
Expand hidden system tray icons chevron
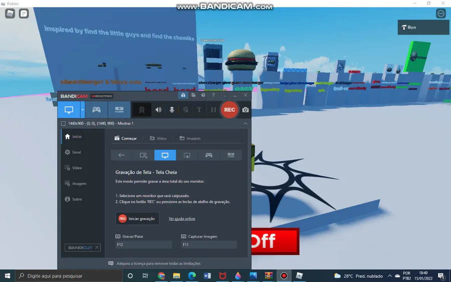point(390,276)
